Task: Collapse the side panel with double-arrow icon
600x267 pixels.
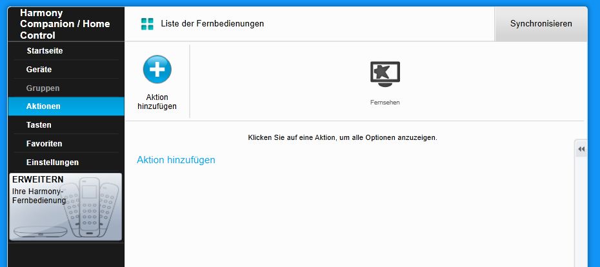Action: (581, 149)
